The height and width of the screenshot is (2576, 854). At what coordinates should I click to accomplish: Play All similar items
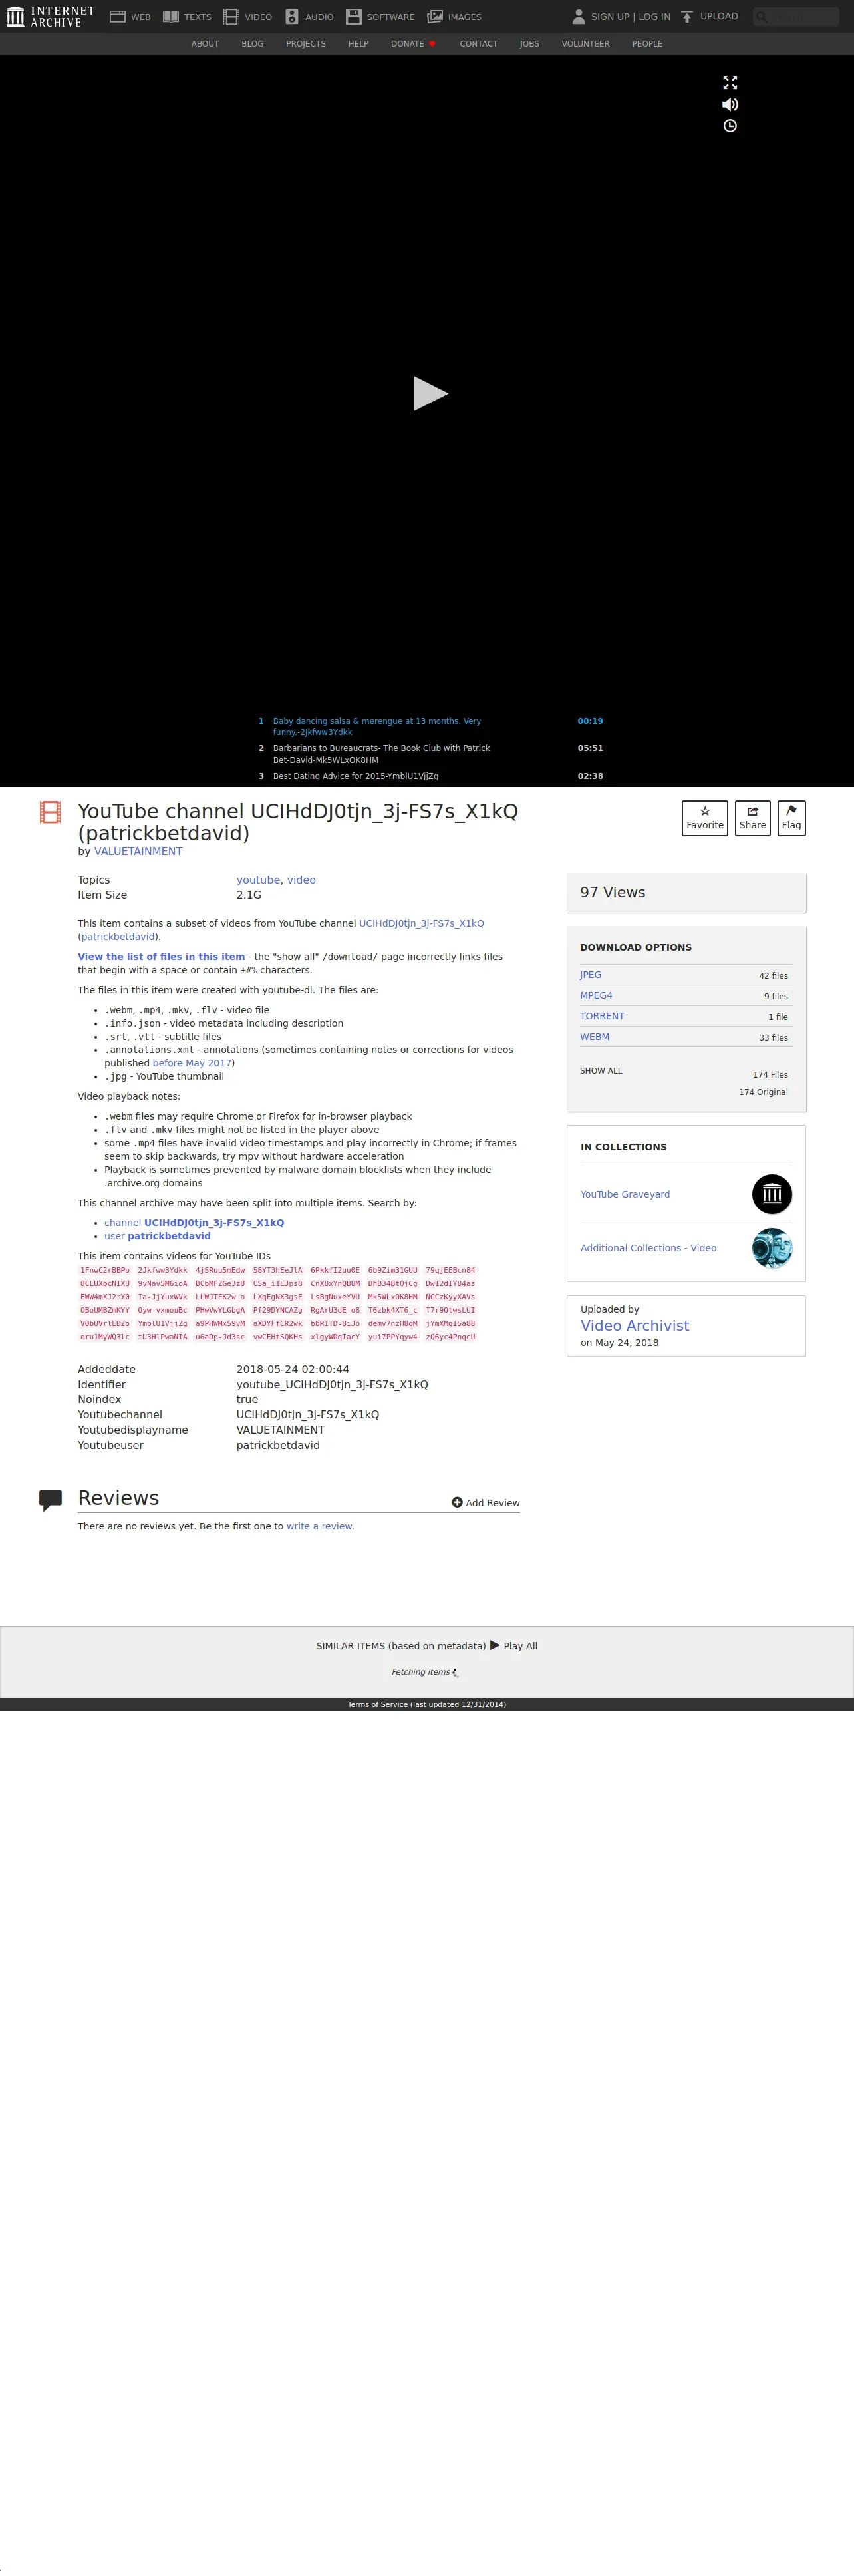pyautogui.click(x=514, y=1645)
